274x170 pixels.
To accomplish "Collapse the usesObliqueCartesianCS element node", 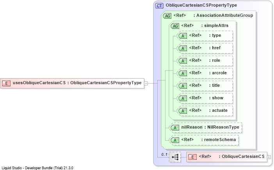I will click(146, 83).
